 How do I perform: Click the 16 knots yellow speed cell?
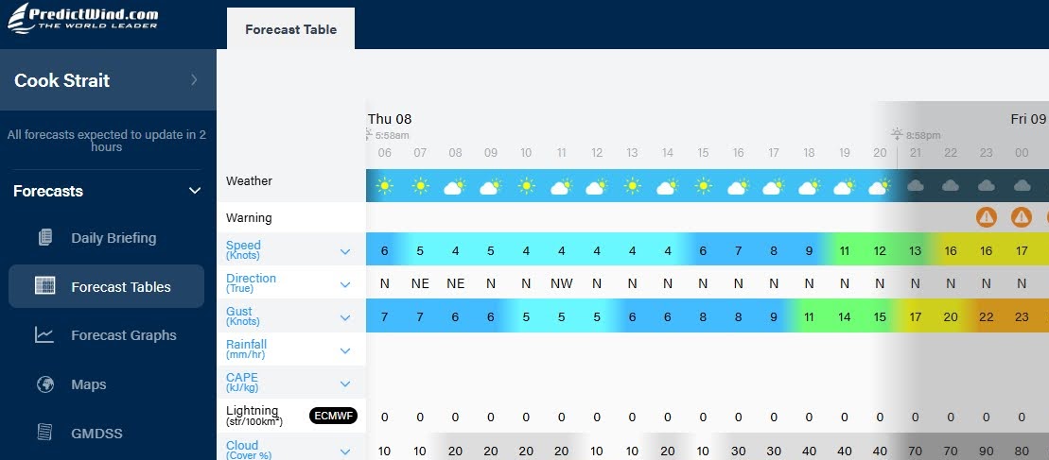coord(951,250)
